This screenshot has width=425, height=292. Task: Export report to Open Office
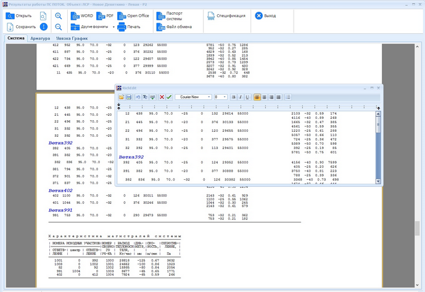133,16
